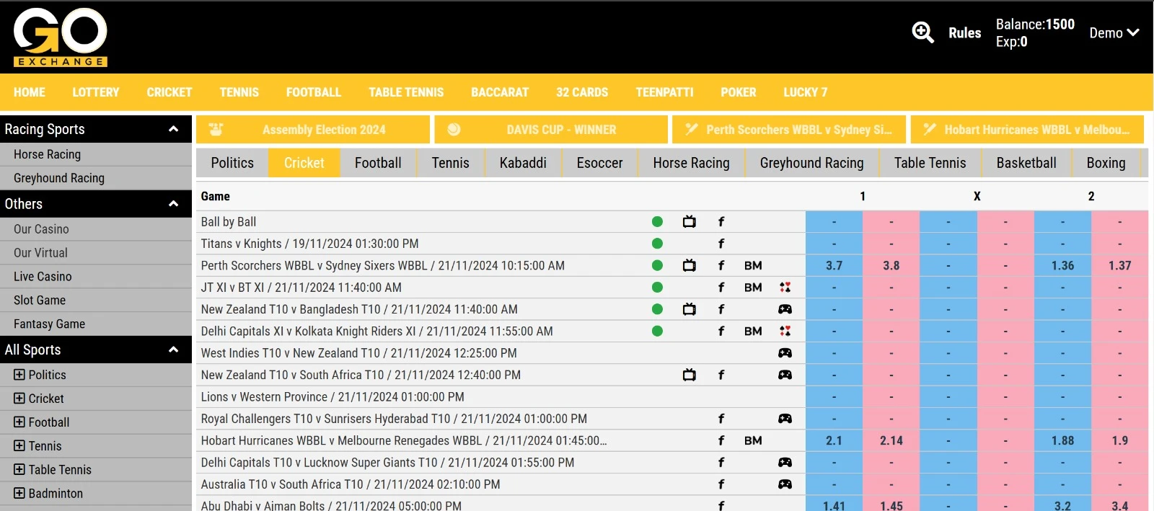Open Lions v Western Province match
Viewport: 1154px width, 511px height.
[332, 397]
